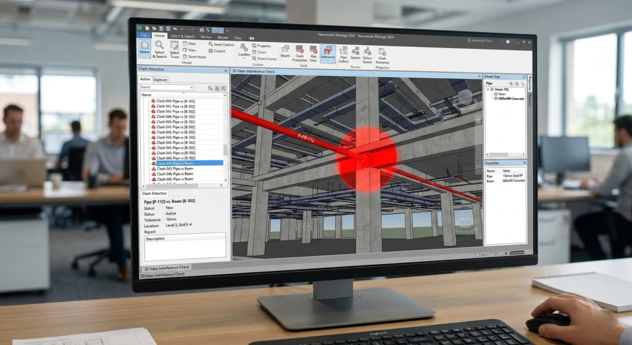Screen dimensions: 632x345
Task: Open the vertical Properties side tab
Action: pyautogui.click(x=530, y=83)
